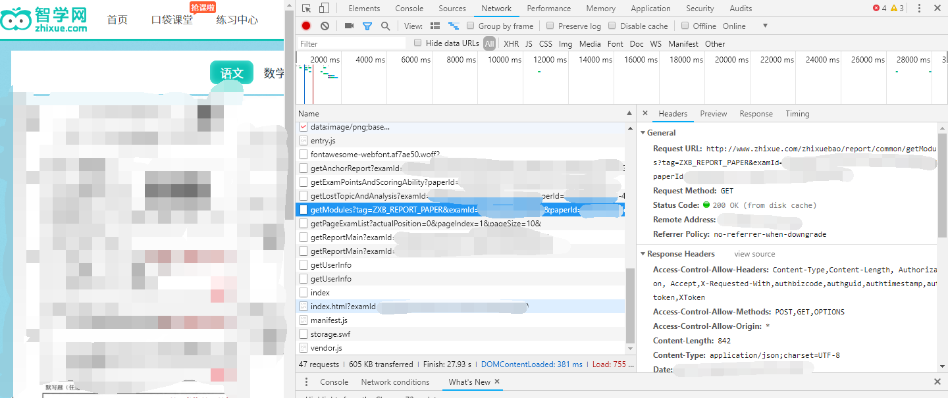
Task: Filter requests by XHR type
Action: (511, 43)
